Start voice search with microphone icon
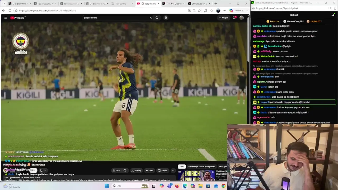This screenshot has height=190, width=338. [x=166, y=18]
